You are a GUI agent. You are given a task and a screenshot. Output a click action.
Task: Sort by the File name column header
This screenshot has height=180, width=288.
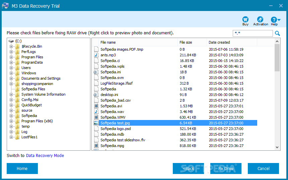coord(138,42)
